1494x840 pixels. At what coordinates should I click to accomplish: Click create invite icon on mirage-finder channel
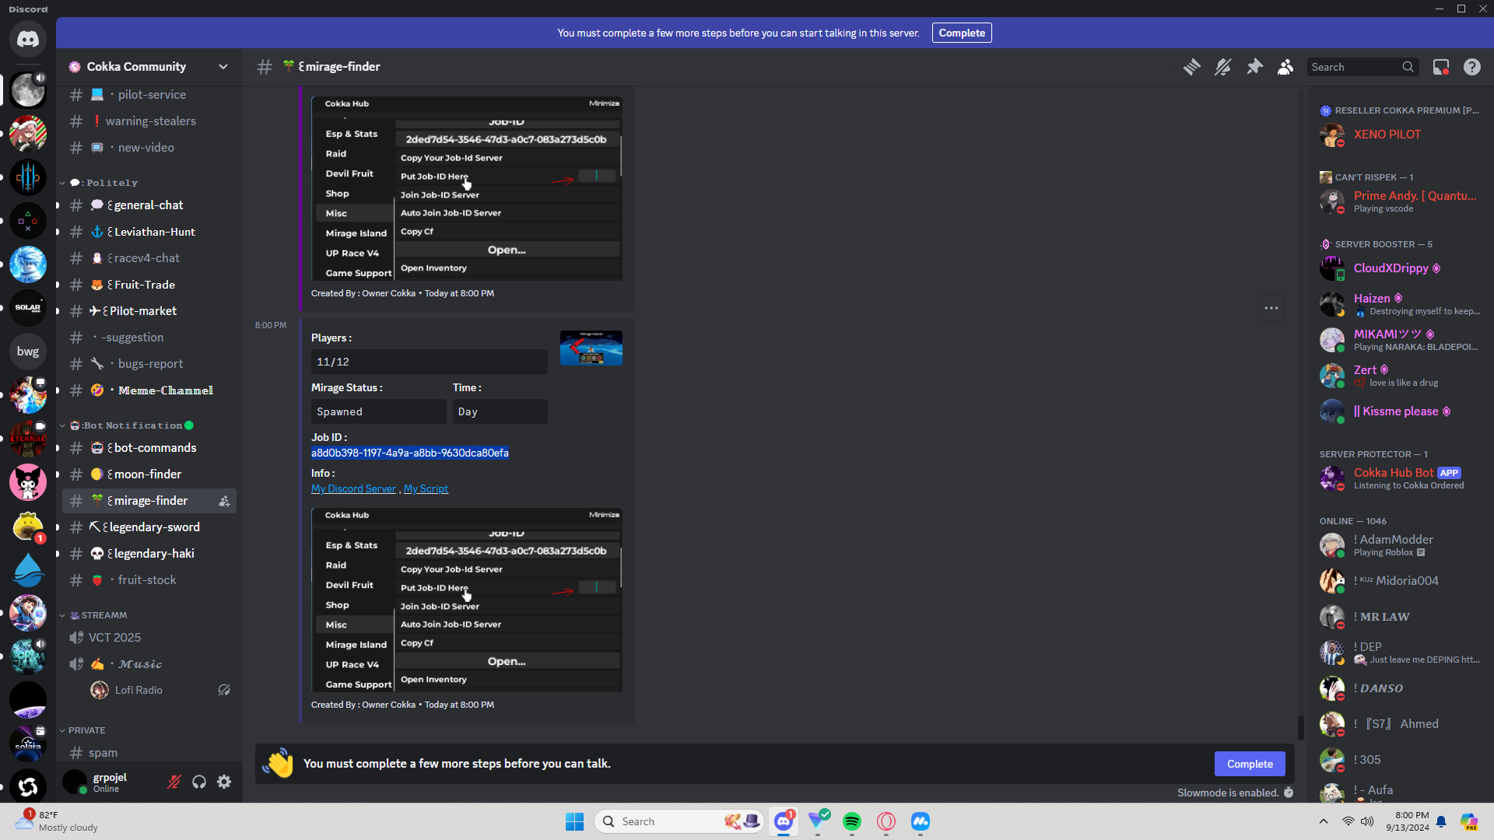coord(224,501)
